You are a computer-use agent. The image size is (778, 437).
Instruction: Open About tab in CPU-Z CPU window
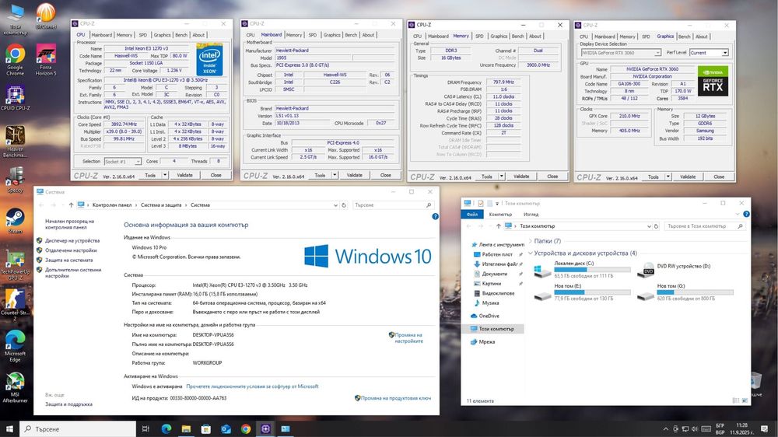tap(198, 35)
